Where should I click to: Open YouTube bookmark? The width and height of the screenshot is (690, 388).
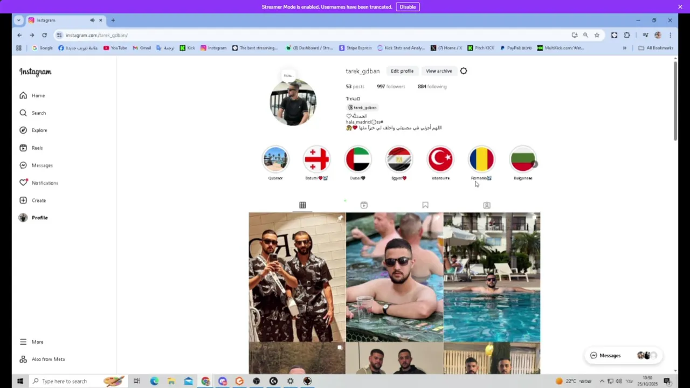(x=115, y=48)
